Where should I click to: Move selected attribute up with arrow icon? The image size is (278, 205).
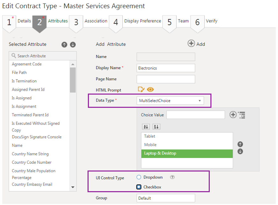(x=64, y=45)
